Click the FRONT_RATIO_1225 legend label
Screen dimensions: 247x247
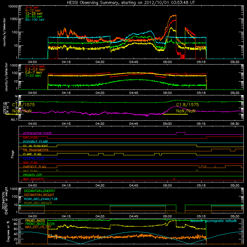[x=40, y=224]
